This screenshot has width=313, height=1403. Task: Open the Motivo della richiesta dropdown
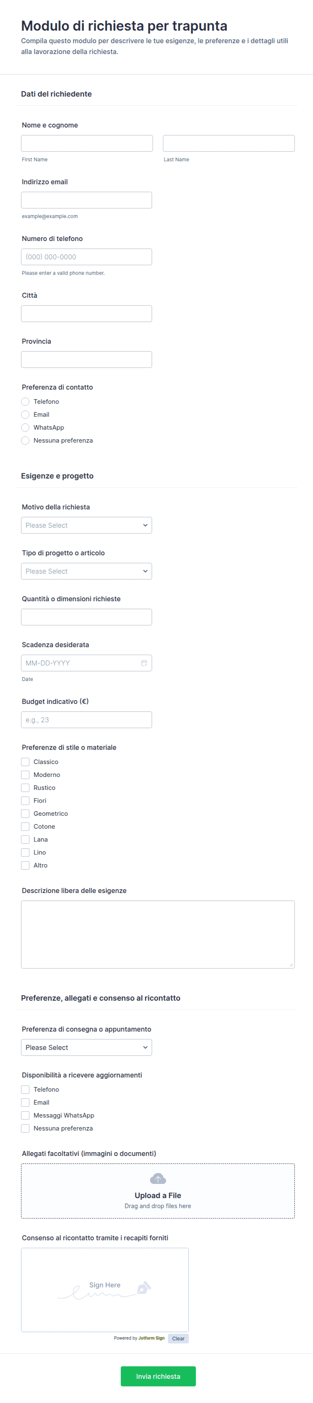click(x=86, y=525)
